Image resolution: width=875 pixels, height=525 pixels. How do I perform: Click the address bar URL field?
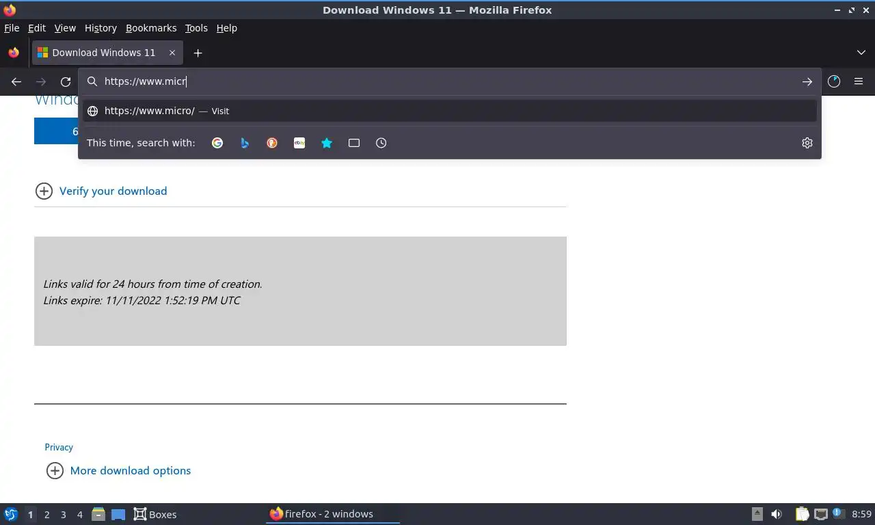click(x=449, y=81)
